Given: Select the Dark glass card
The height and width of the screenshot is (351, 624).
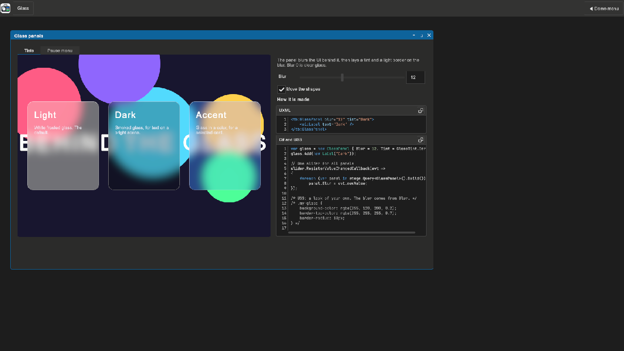Looking at the screenshot, I should coord(144,146).
